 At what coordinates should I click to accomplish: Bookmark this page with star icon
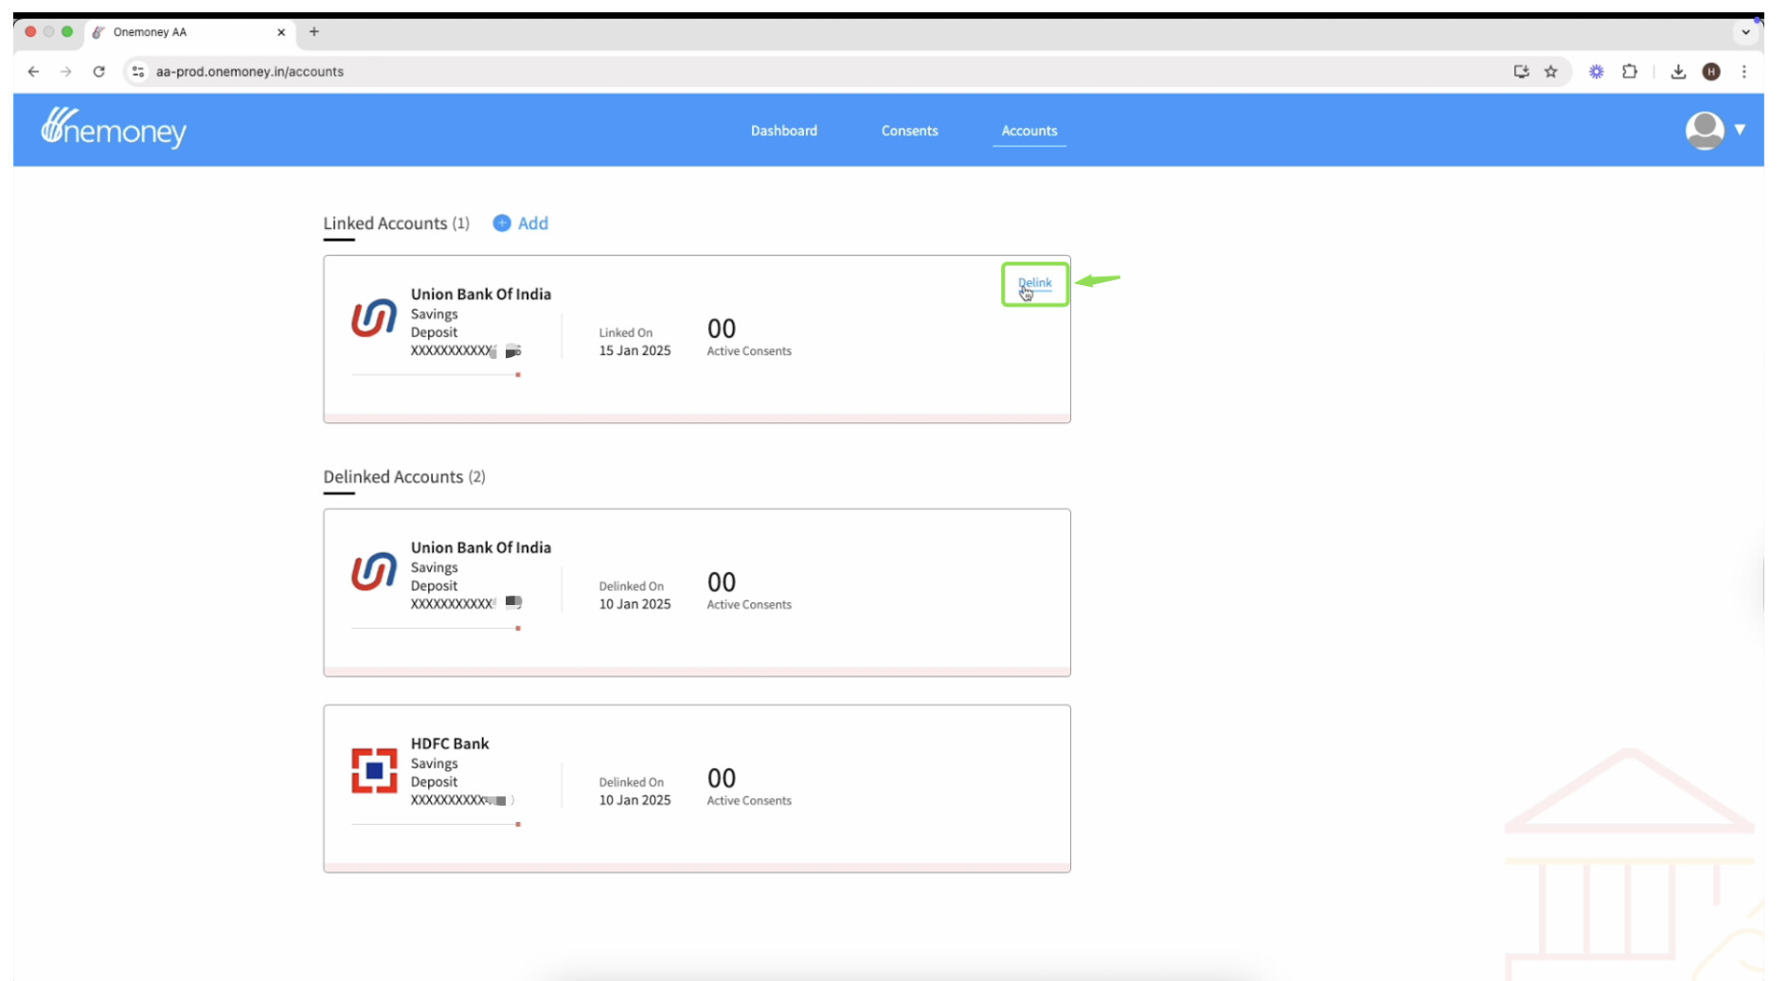(x=1550, y=71)
